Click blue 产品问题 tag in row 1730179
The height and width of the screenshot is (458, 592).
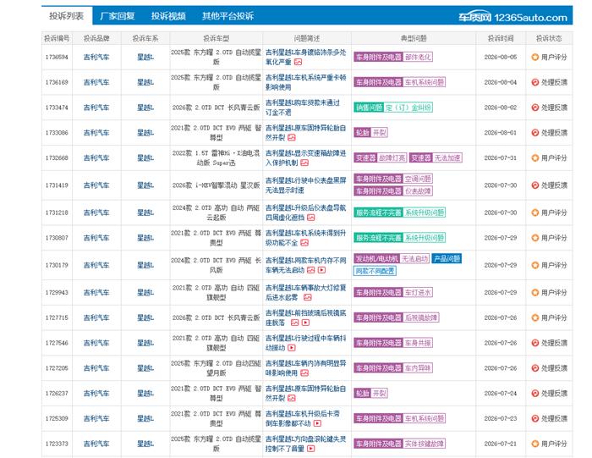point(447,259)
